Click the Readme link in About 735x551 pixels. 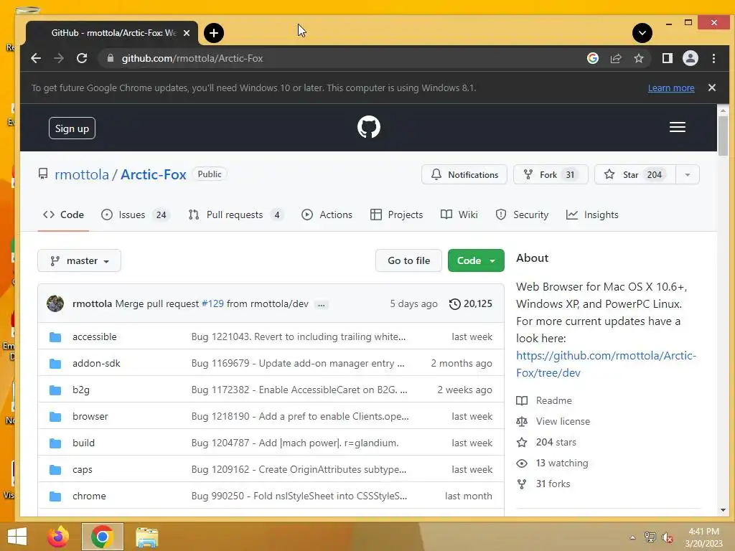544,400
